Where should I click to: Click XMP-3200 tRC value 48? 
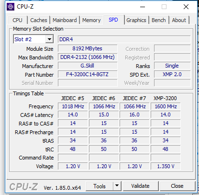[x=166, y=149]
